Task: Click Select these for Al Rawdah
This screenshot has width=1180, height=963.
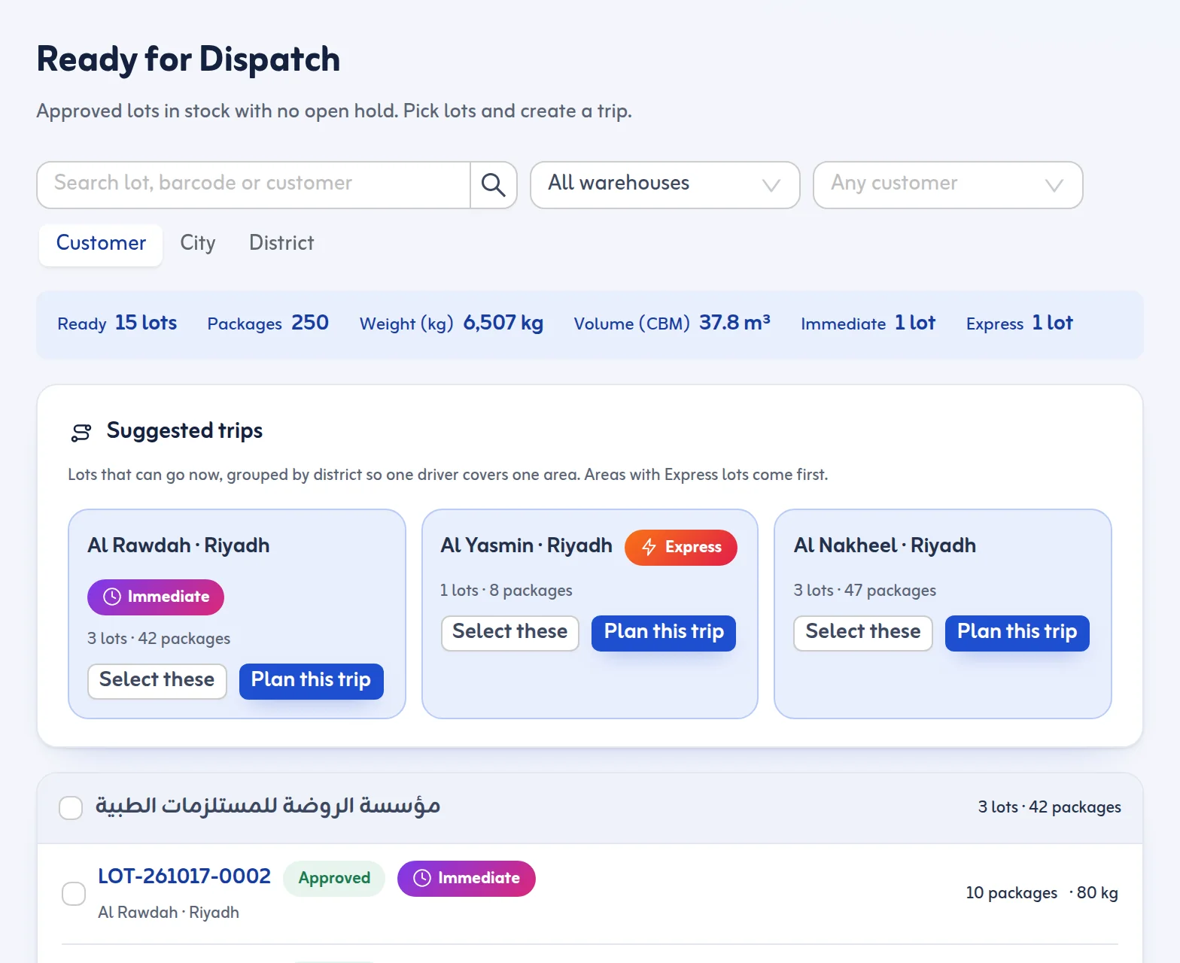Action: 157,681
